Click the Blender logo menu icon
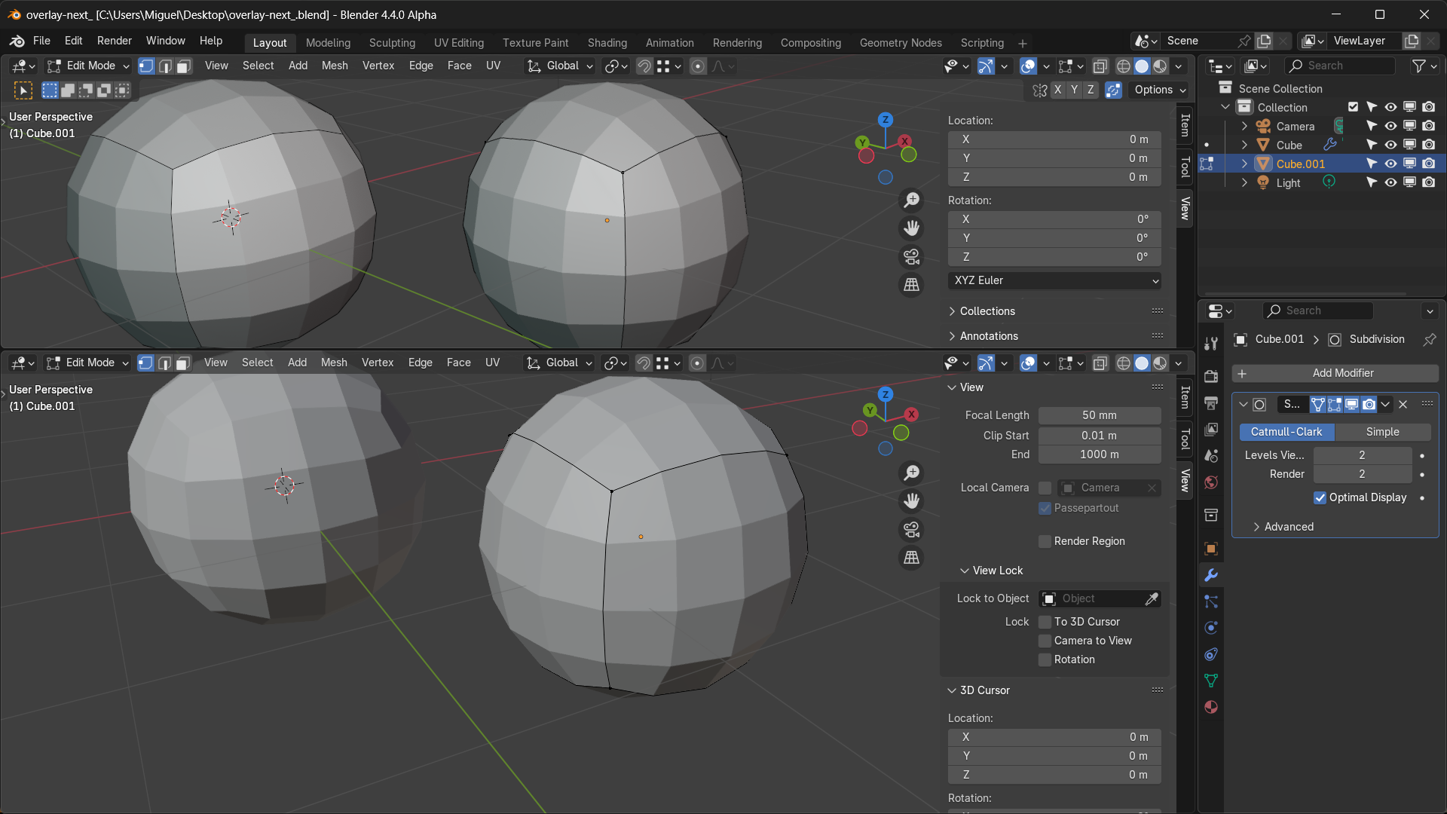 point(17,41)
